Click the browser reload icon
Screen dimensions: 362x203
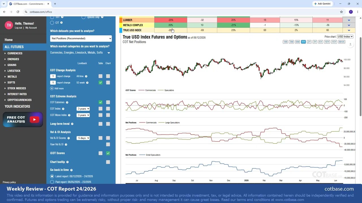coord(18,12)
